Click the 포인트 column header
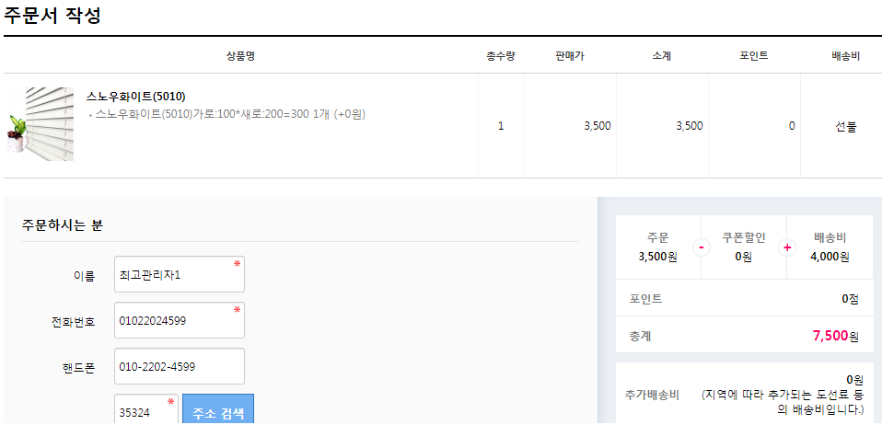 [754, 56]
